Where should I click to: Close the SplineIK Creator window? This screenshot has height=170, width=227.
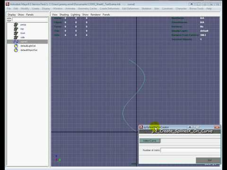[x=217, y=127]
